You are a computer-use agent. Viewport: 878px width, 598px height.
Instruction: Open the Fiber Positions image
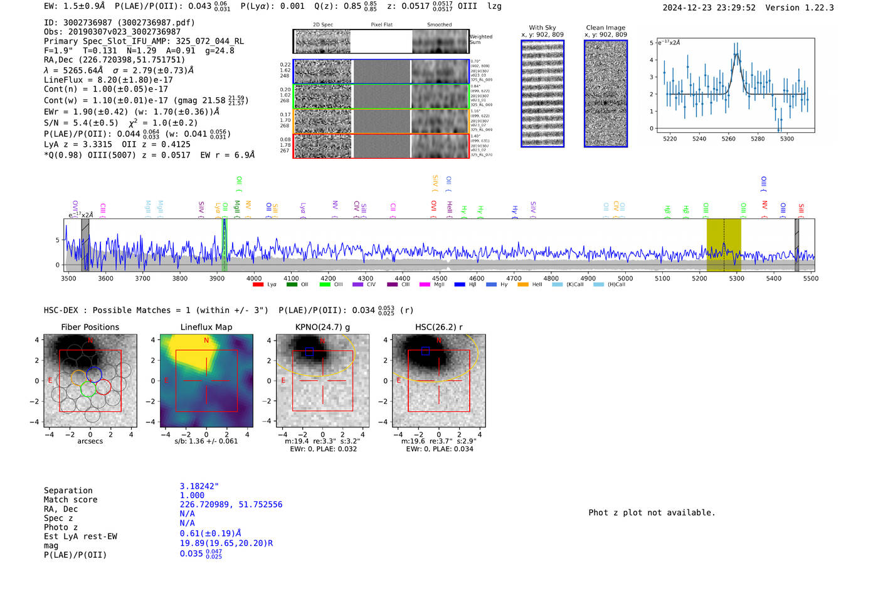(x=90, y=381)
